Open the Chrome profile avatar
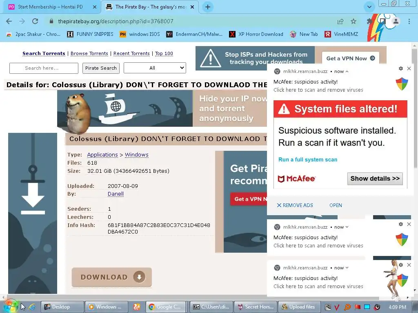The image size is (418, 313). [x=396, y=21]
